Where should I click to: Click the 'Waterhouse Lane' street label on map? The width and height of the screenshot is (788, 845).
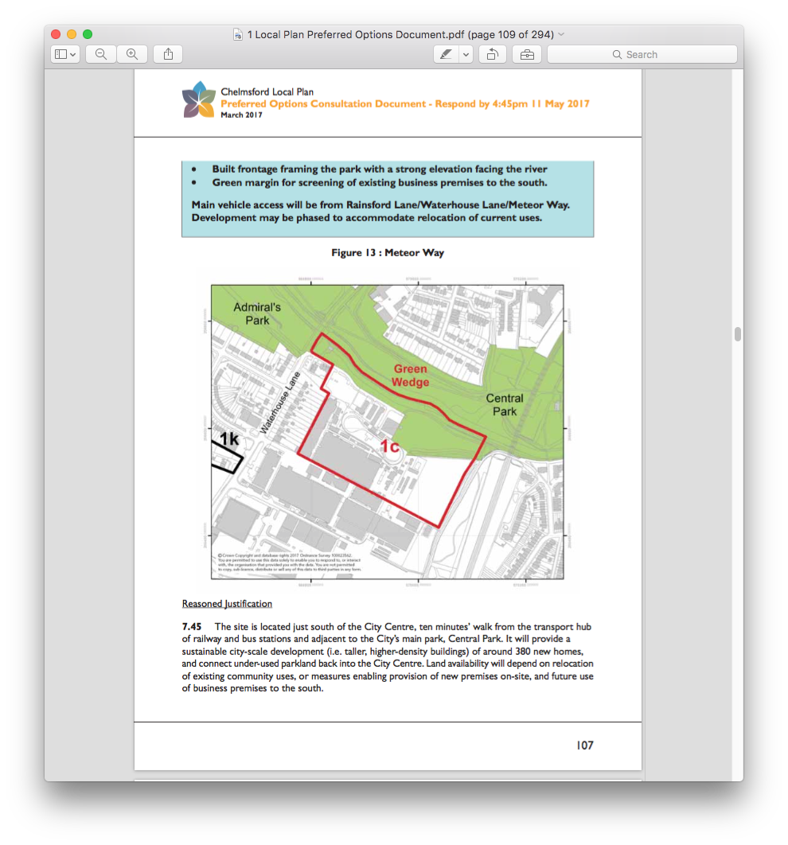pos(279,402)
